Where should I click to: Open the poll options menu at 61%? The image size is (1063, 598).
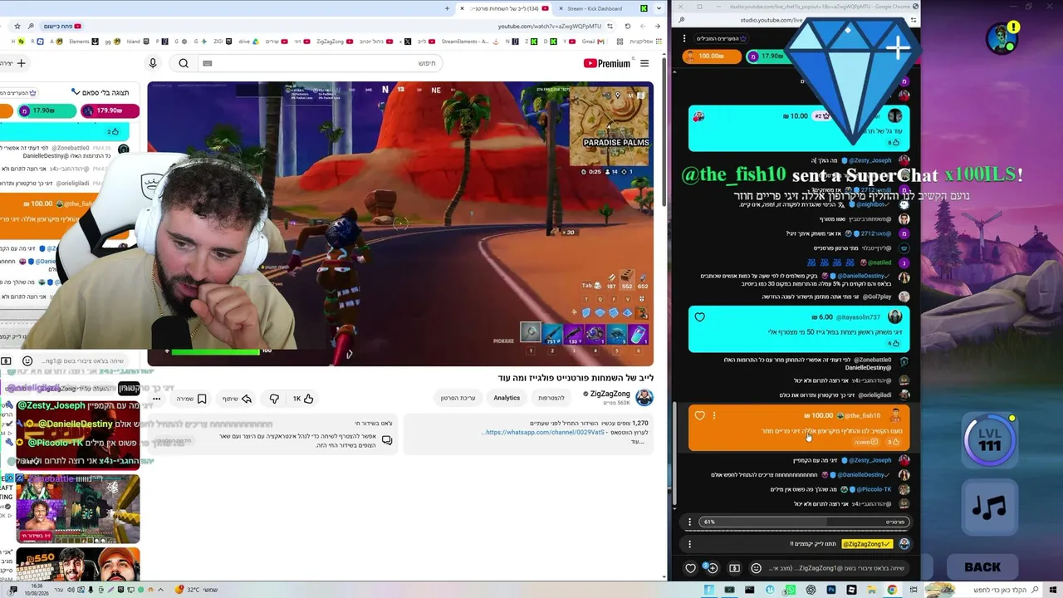[x=689, y=522]
